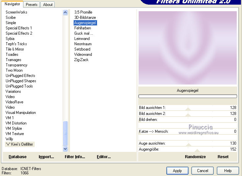The height and width of the screenshot is (176, 242).
Task: Click the progress bar under Augenspiegel
Action: (x=188, y=96)
